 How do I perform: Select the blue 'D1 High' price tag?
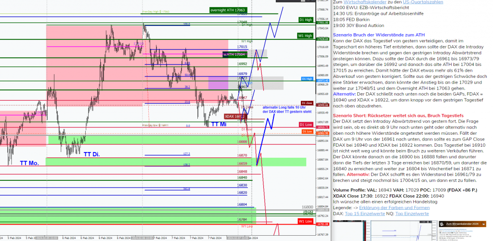tap(307, 78)
